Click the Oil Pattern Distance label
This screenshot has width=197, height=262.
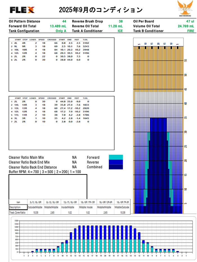click(x=24, y=21)
